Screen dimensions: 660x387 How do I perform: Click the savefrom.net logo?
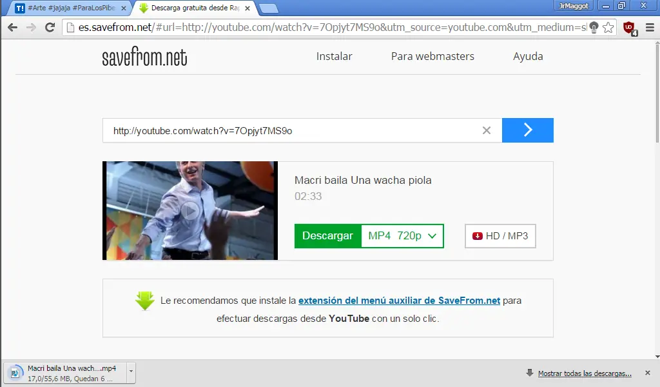144,57
